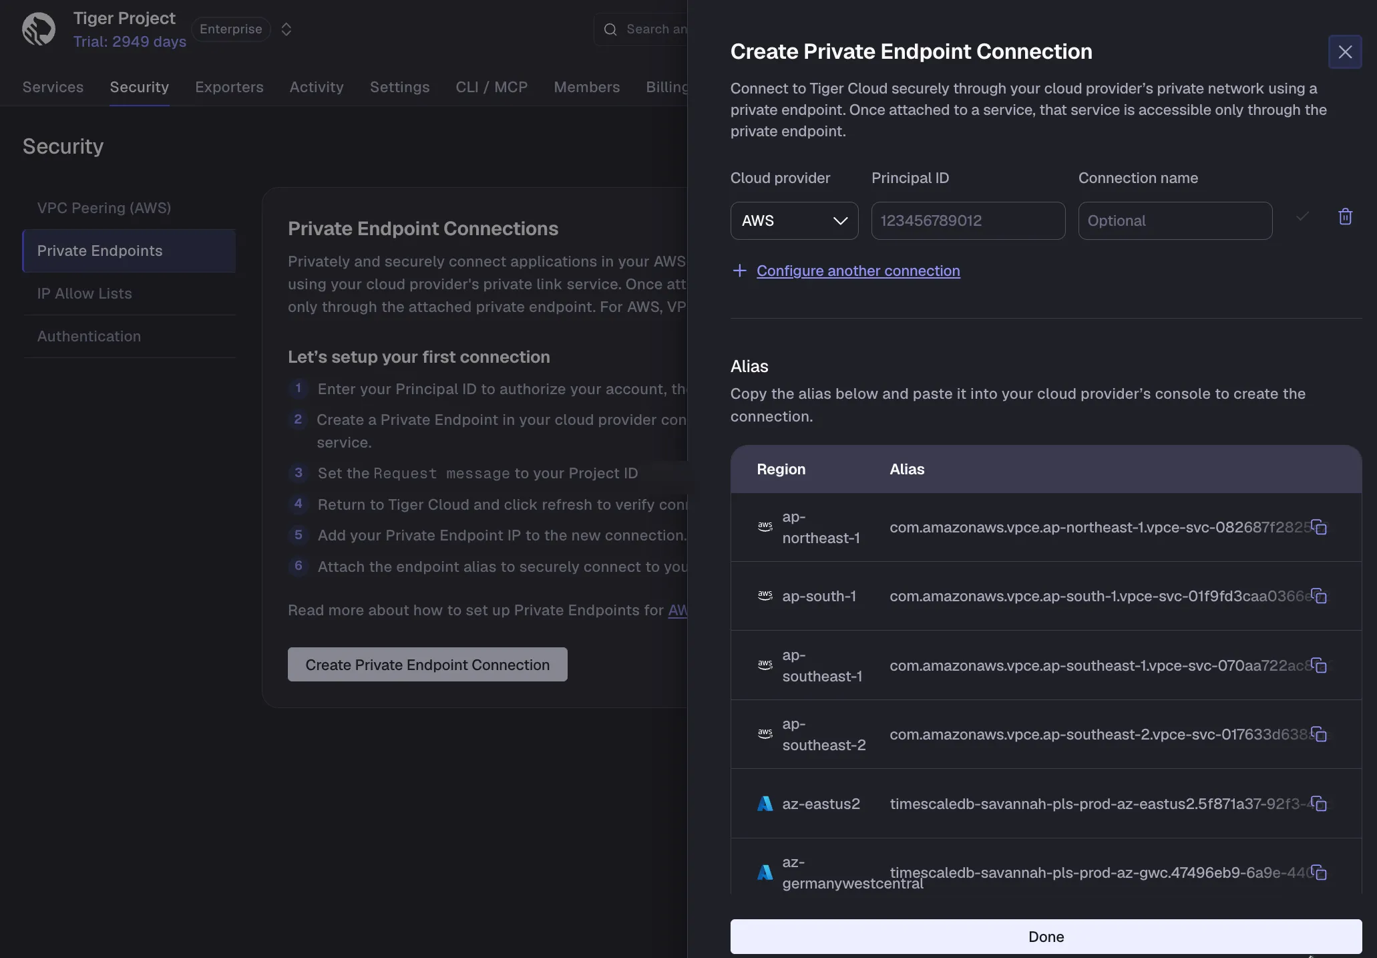Viewport: 1377px width, 958px height.
Task: Click Configure another connection link
Action: (858, 271)
